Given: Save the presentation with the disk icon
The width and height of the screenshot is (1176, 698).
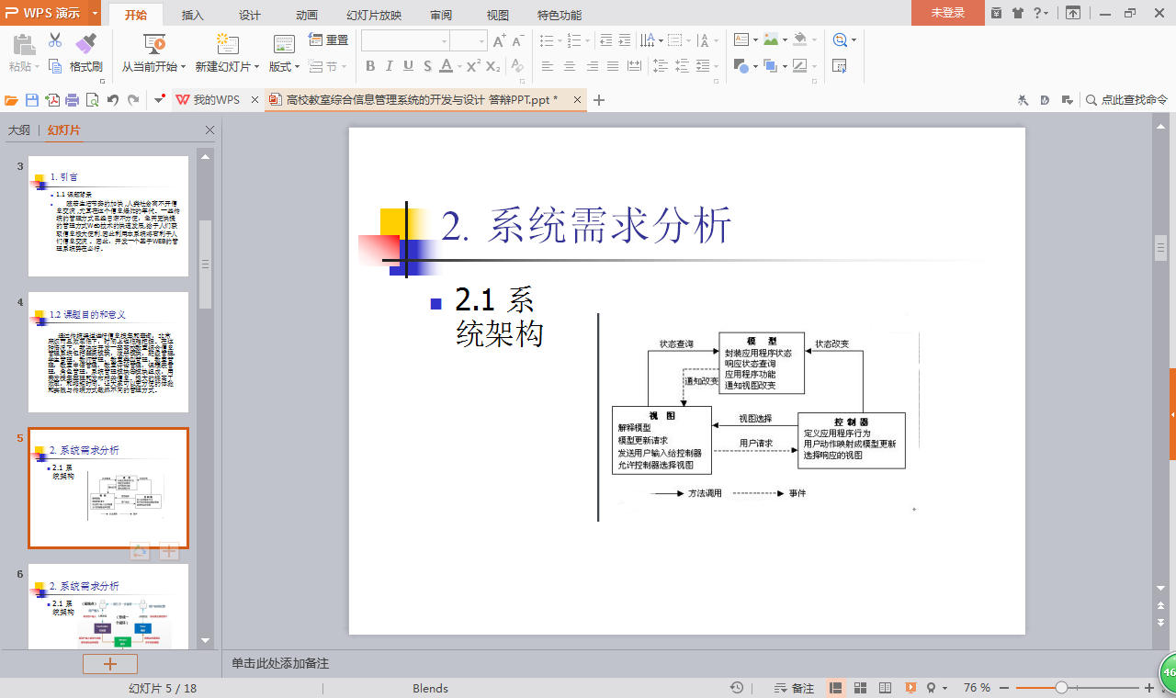Looking at the screenshot, I should coord(32,100).
